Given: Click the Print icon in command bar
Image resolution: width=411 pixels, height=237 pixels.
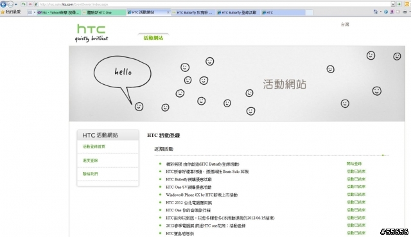Looking at the screenshot, I should tap(405, 12).
